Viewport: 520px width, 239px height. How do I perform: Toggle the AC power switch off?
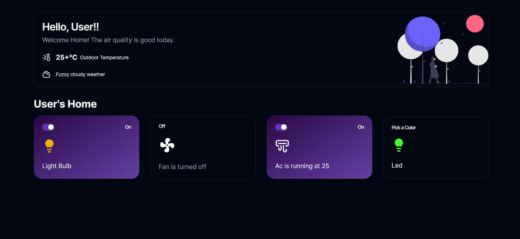coord(281,127)
